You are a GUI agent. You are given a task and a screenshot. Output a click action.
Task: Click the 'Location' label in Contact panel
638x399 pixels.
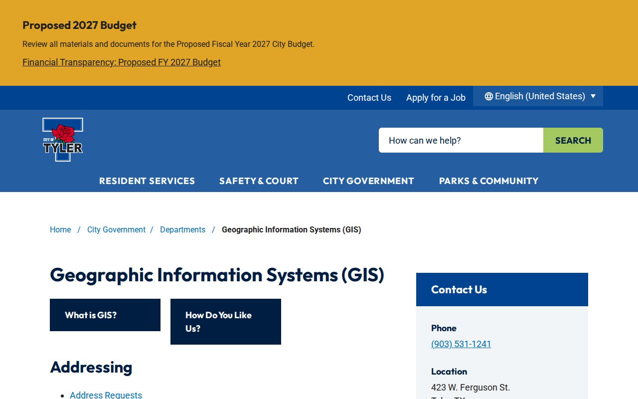coord(449,372)
